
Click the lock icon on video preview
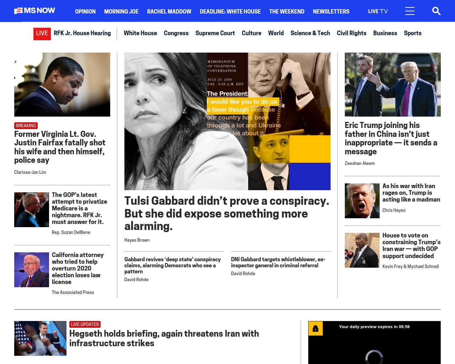tap(316, 328)
